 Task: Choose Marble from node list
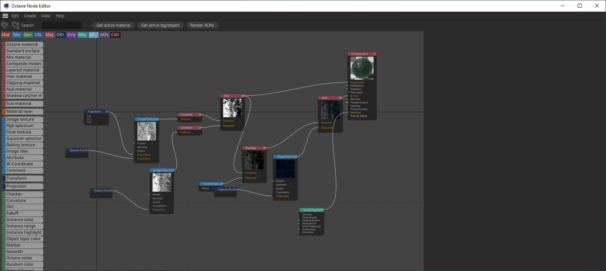(23, 245)
